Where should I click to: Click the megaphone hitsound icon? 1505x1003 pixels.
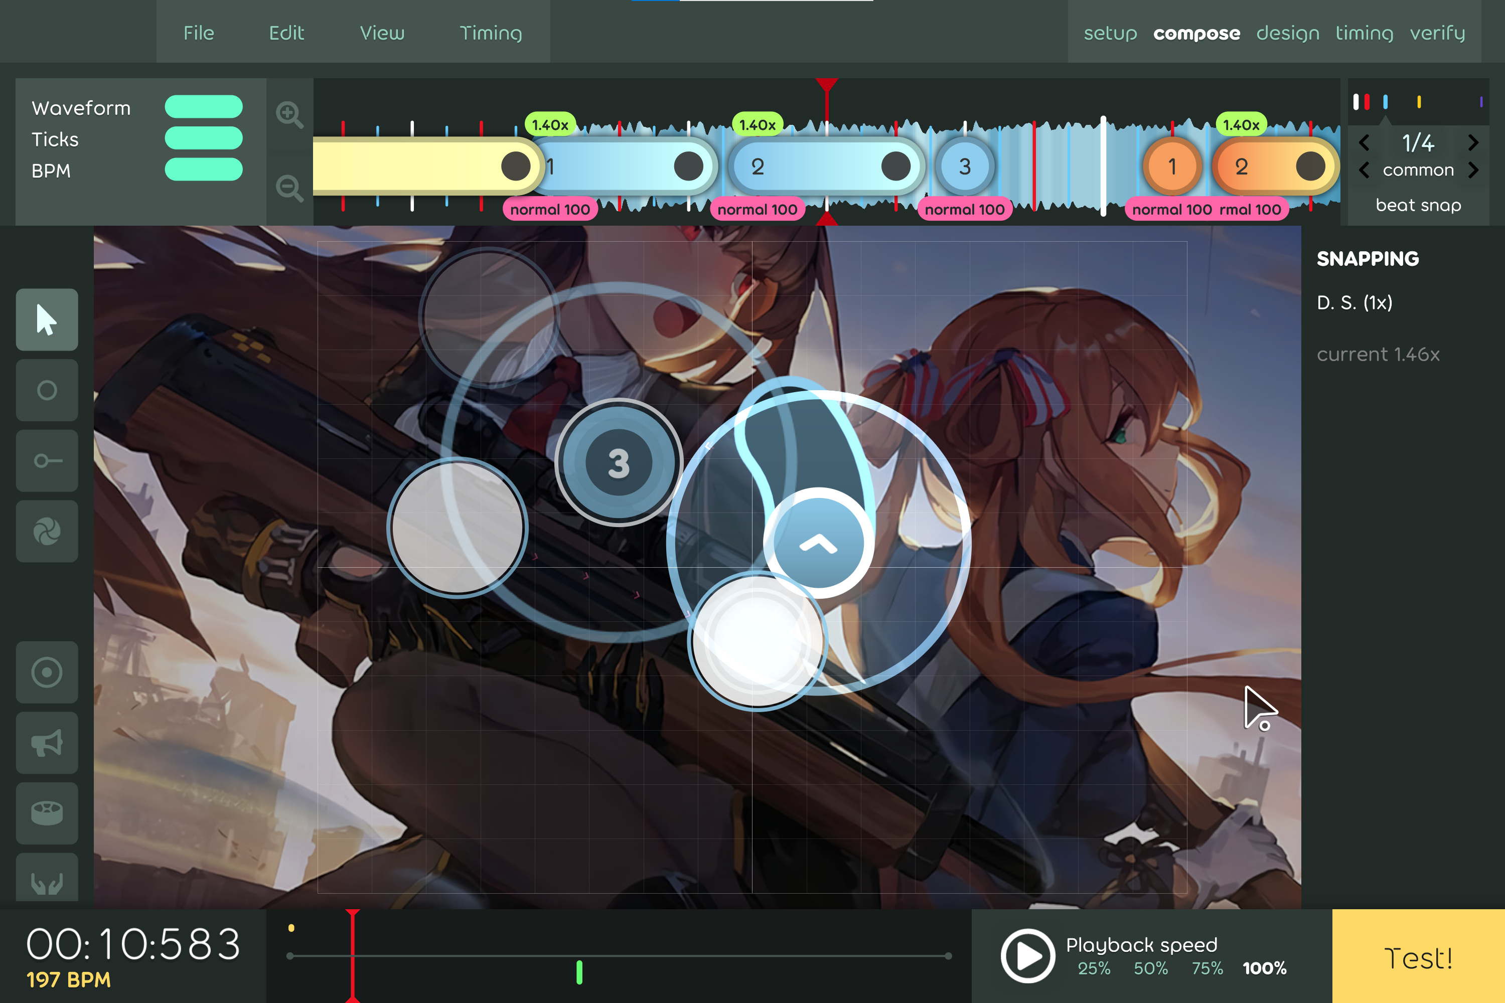pos(47,743)
